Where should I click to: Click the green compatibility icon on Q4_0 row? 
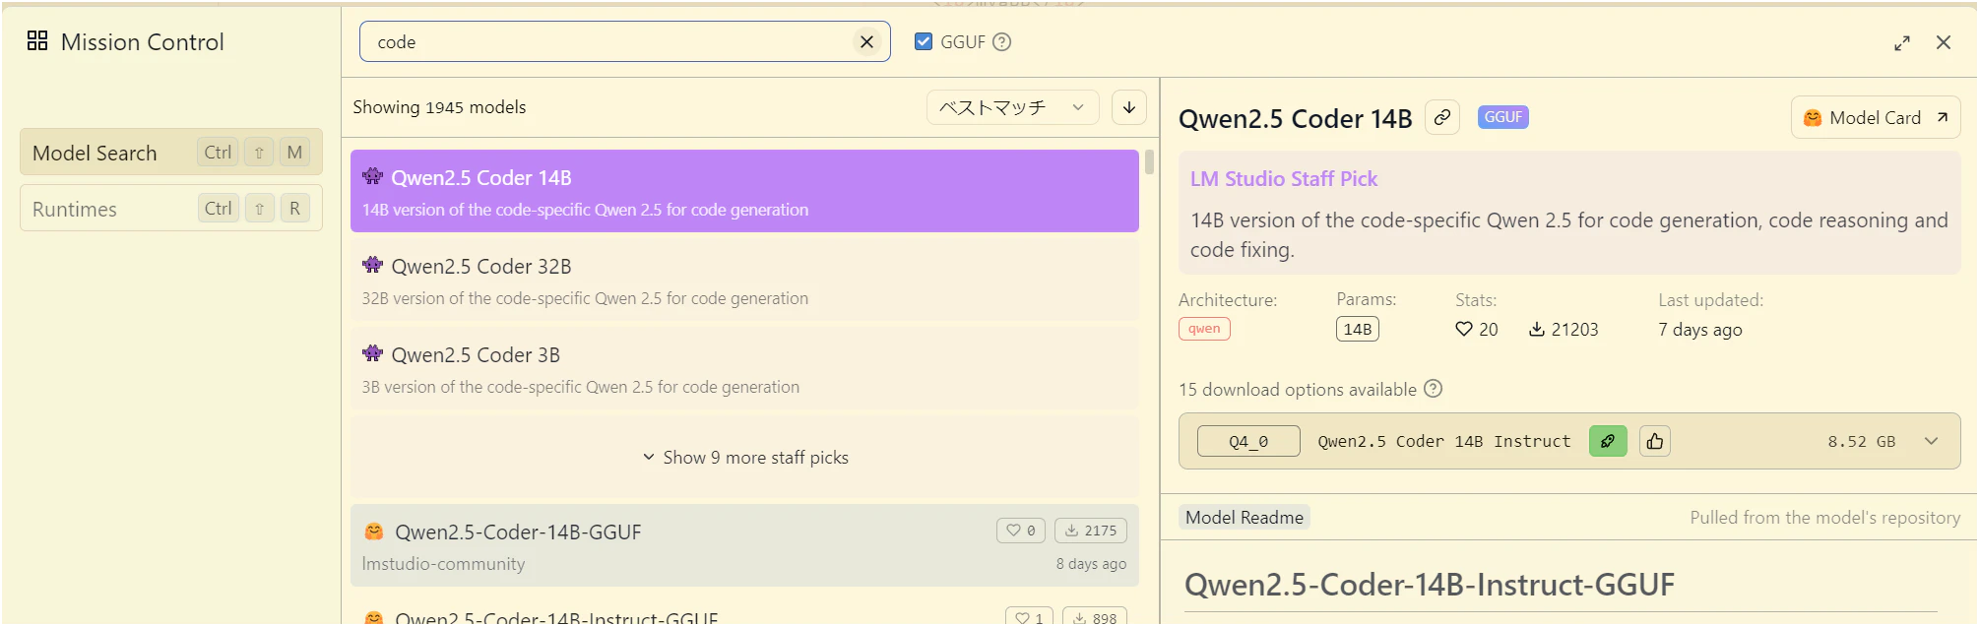[x=1608, y=441]
